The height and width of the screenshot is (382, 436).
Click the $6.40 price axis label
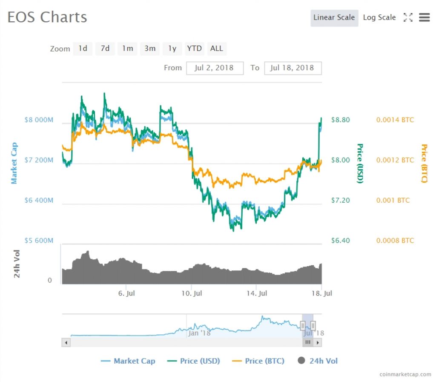click(341, 241)
